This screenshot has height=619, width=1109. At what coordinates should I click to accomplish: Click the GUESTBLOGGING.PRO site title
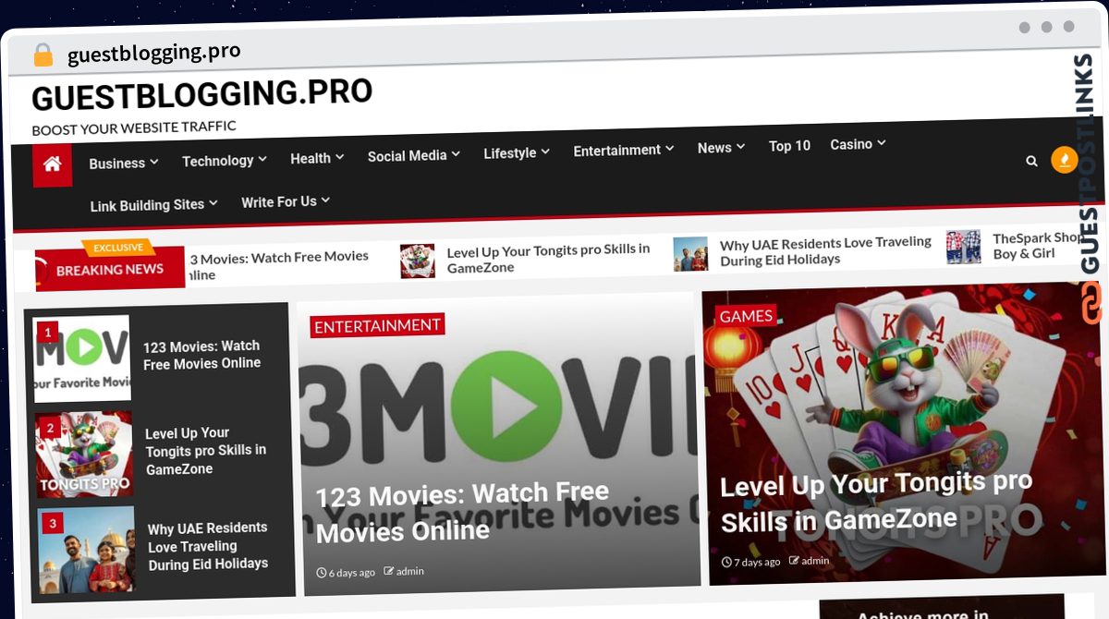click(x=201, y=94)
